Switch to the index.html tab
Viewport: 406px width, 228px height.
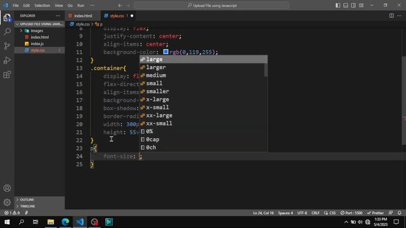click(x=83, y=16)
